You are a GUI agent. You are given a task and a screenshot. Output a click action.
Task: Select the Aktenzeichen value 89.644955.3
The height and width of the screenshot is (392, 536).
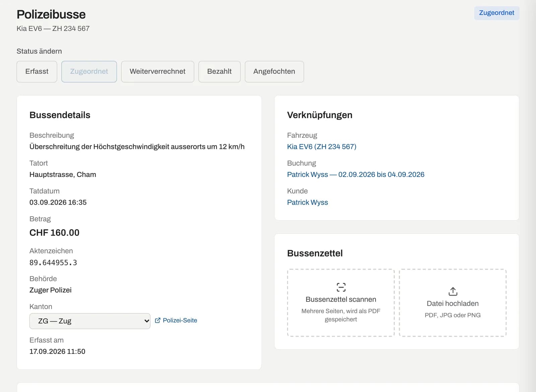tap(53, 263)
